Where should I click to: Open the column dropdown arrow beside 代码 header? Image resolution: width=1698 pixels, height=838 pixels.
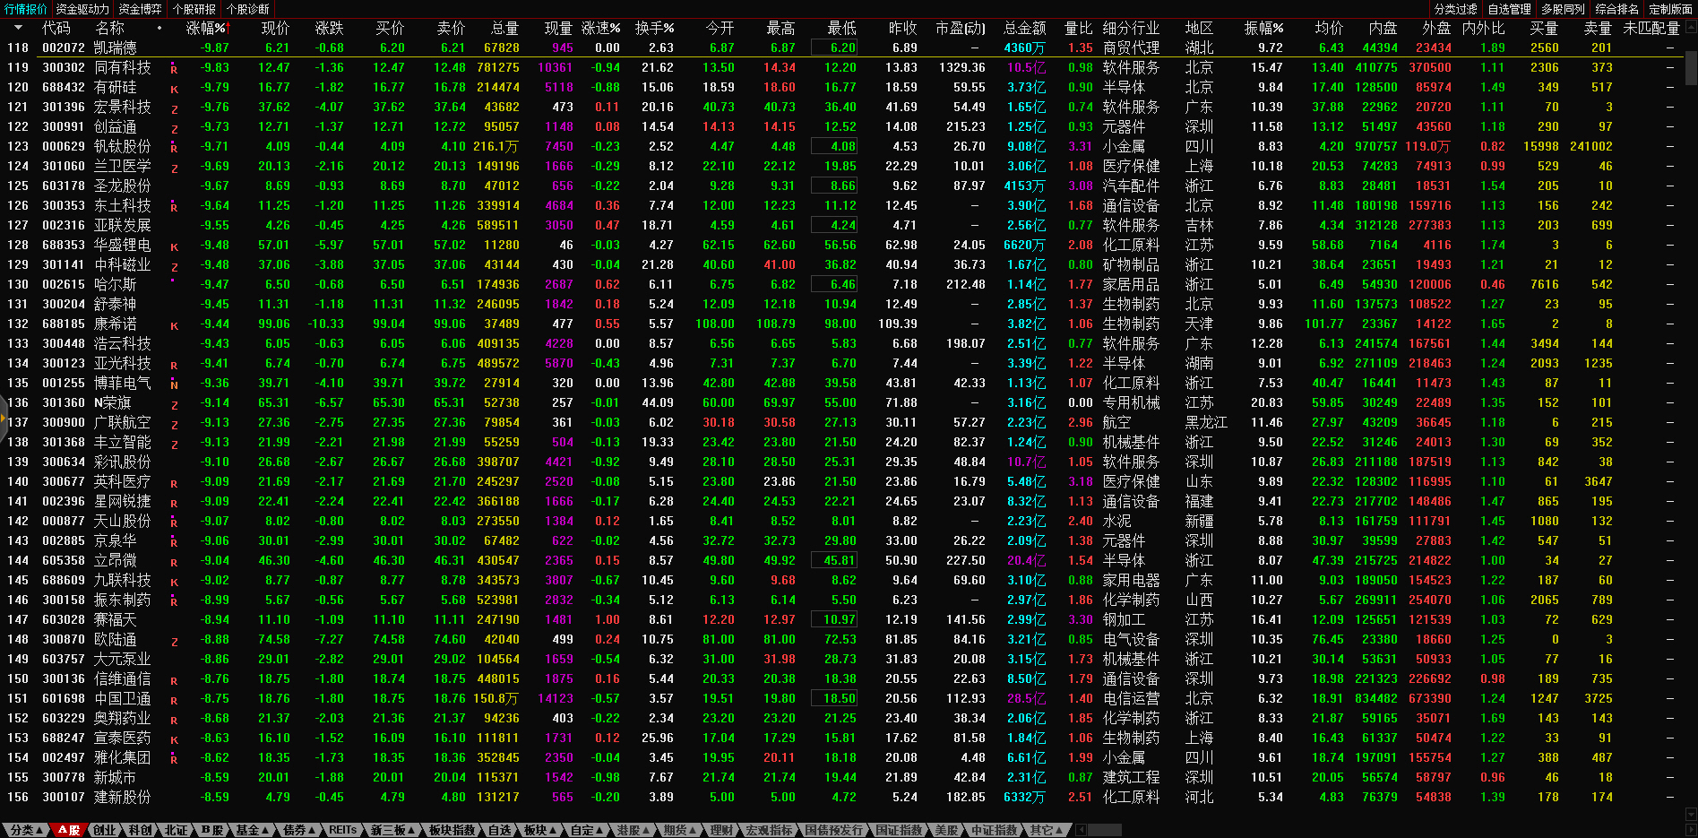click(x=18, y=28)
